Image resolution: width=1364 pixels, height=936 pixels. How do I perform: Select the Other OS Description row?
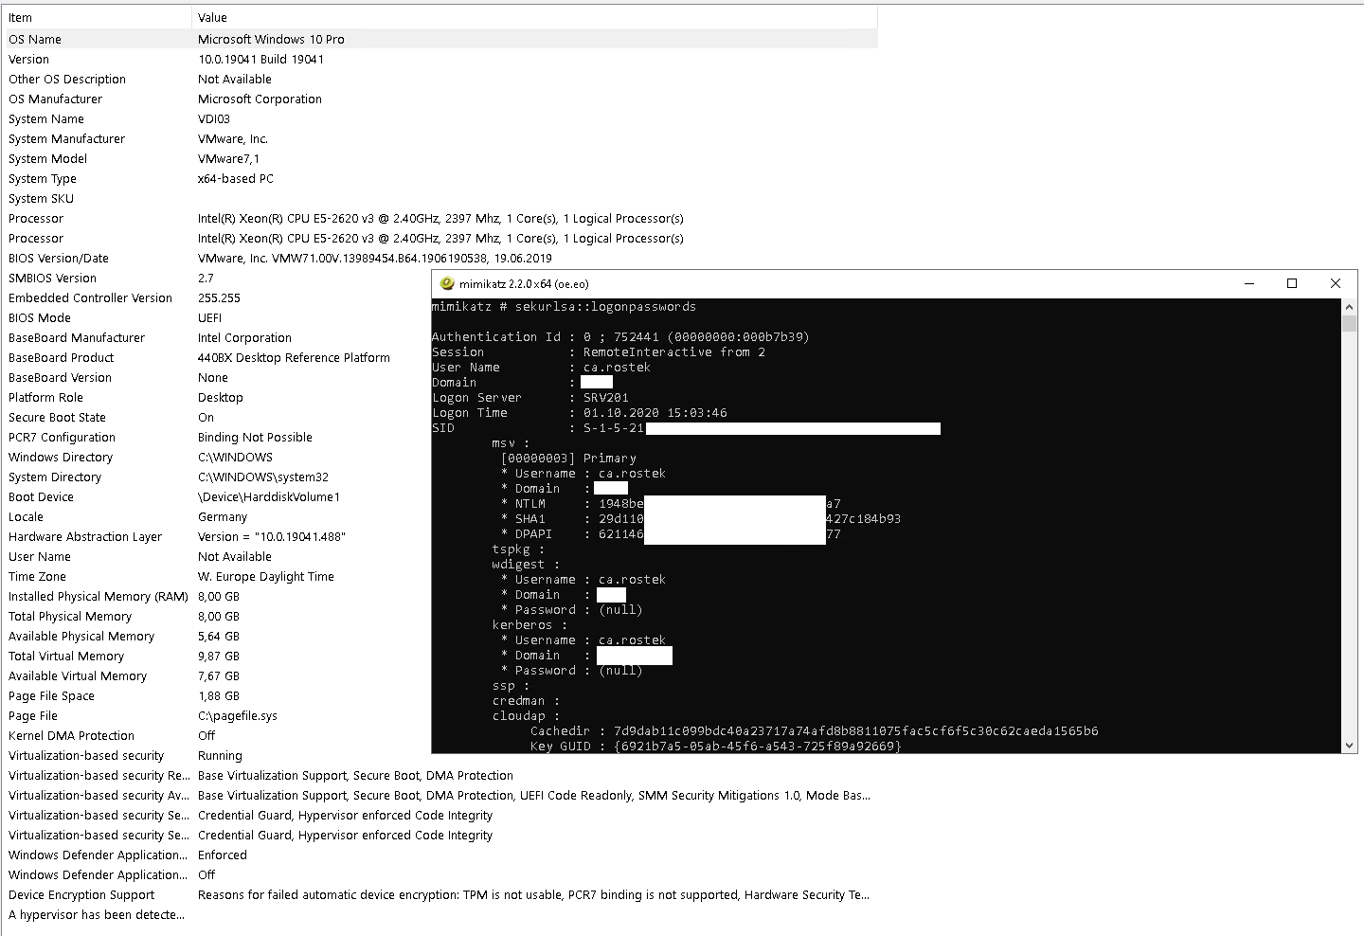(439, 79)
